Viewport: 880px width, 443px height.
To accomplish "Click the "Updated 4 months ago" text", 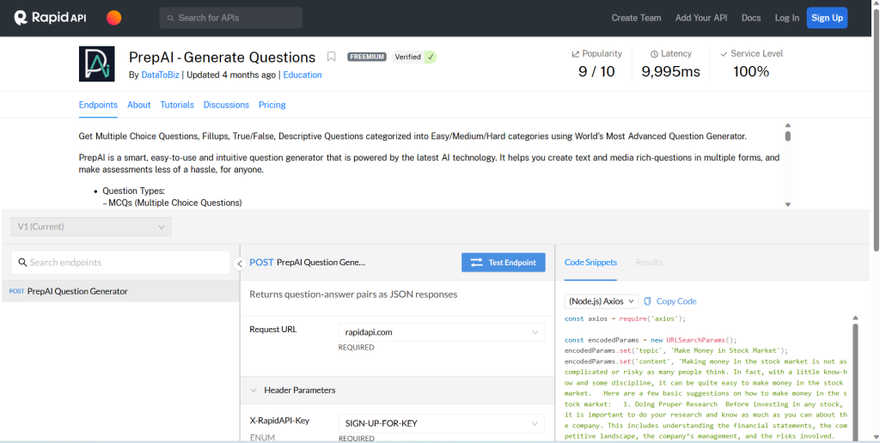I will [x=231, y=75].
